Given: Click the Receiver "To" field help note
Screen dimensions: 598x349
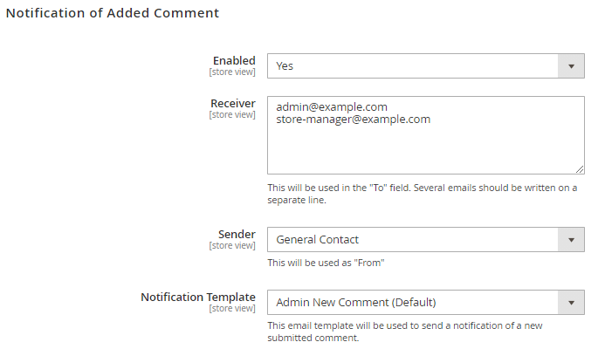Looking at the screenshot, I should click(x=422, y=194).
